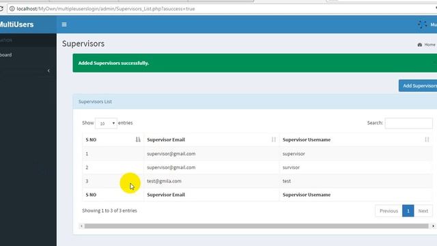Go to the Next page
The height and width of the screenshot is (246, 437).
pos(423,211)
